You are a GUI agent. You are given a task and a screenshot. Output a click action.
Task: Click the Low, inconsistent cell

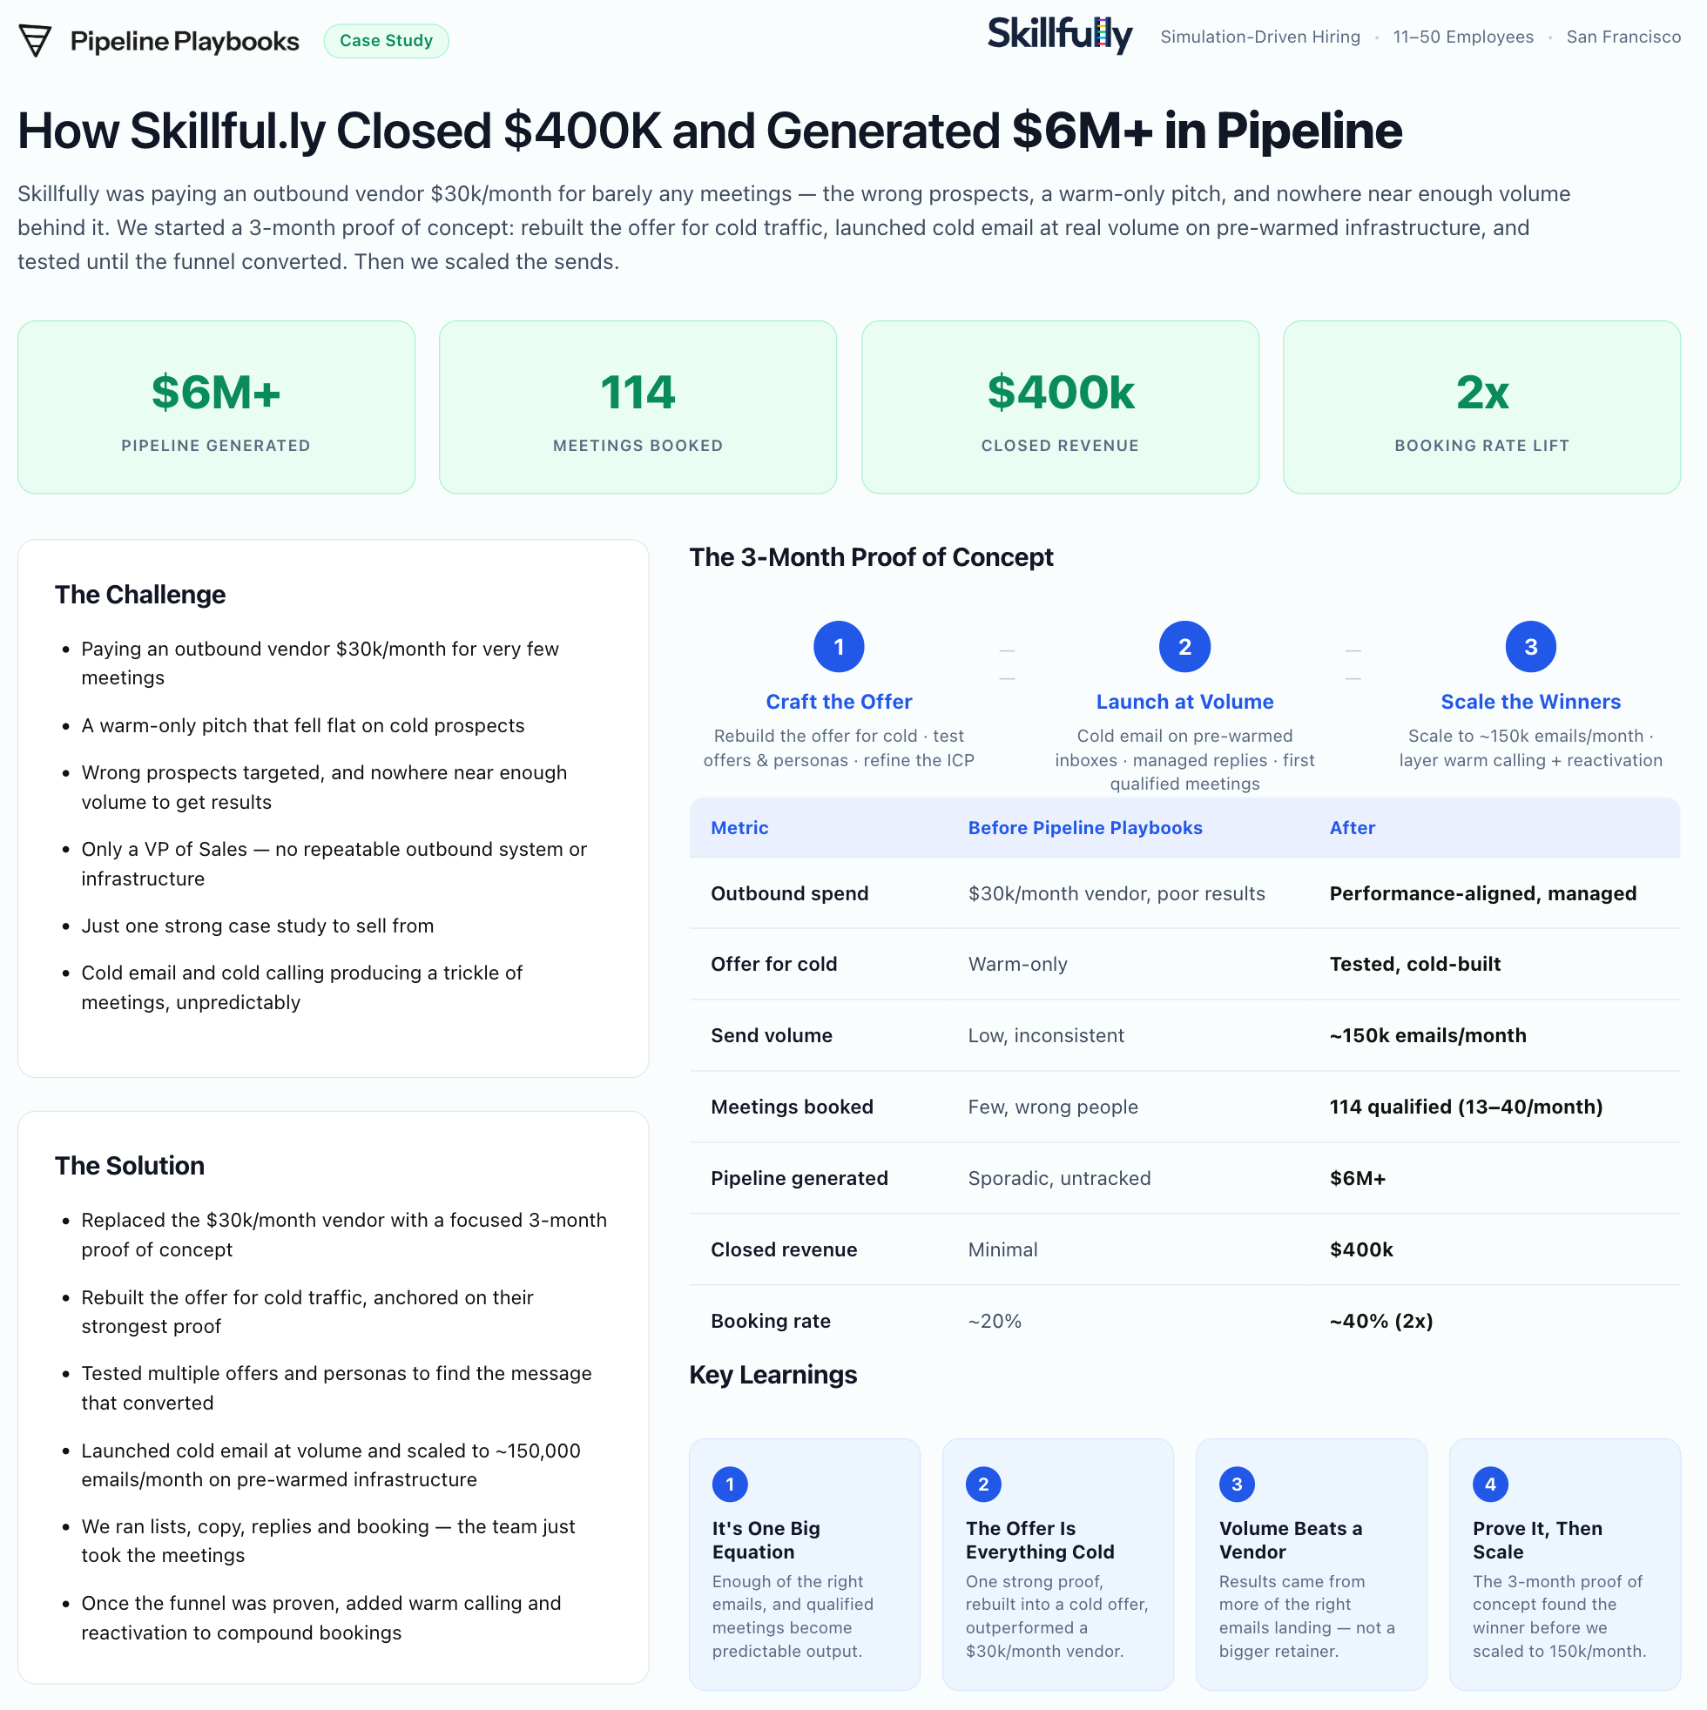click(x=1046, y=1035)
